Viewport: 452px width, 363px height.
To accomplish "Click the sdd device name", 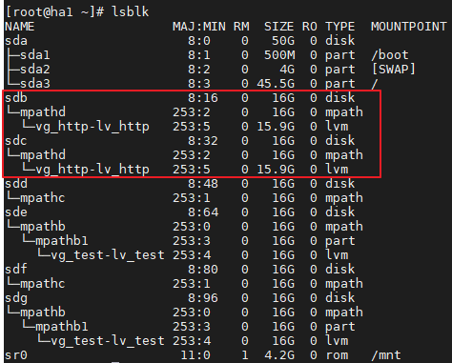I will click(x=16, y=184).
